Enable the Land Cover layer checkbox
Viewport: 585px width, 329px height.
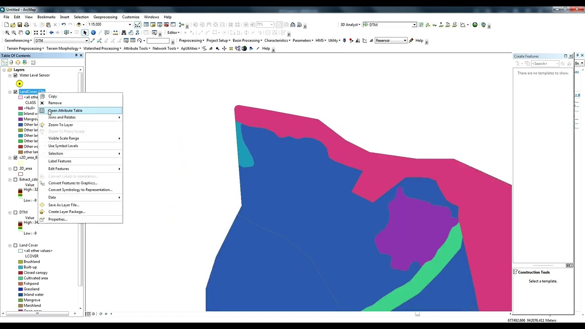tap(16, 245)
